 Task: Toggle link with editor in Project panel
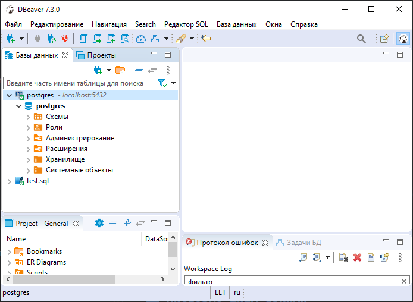140,223
